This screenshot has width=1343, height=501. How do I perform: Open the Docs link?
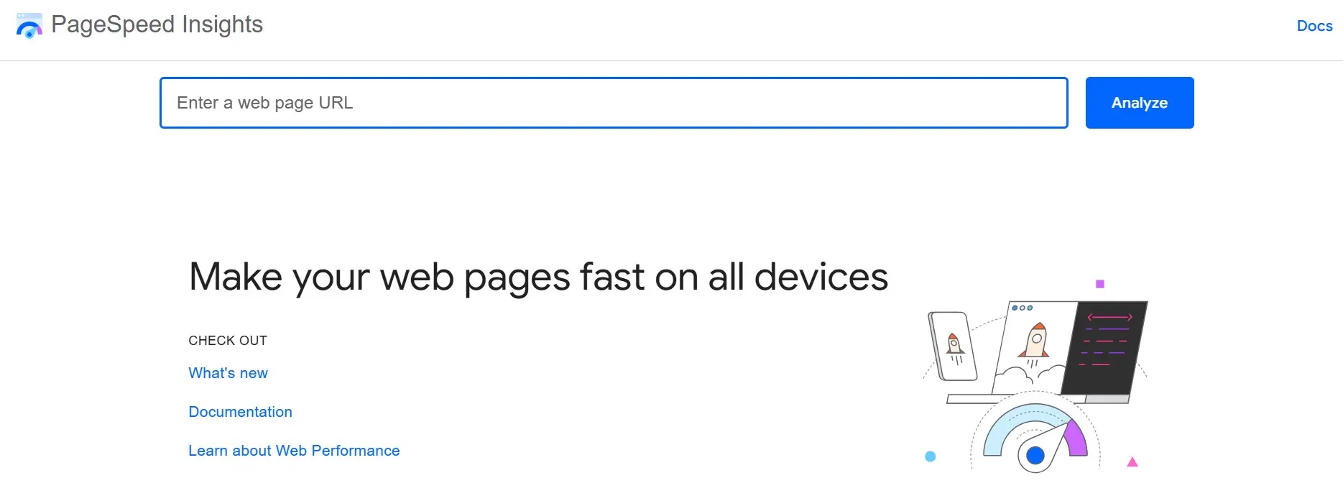pos(1314,26)
